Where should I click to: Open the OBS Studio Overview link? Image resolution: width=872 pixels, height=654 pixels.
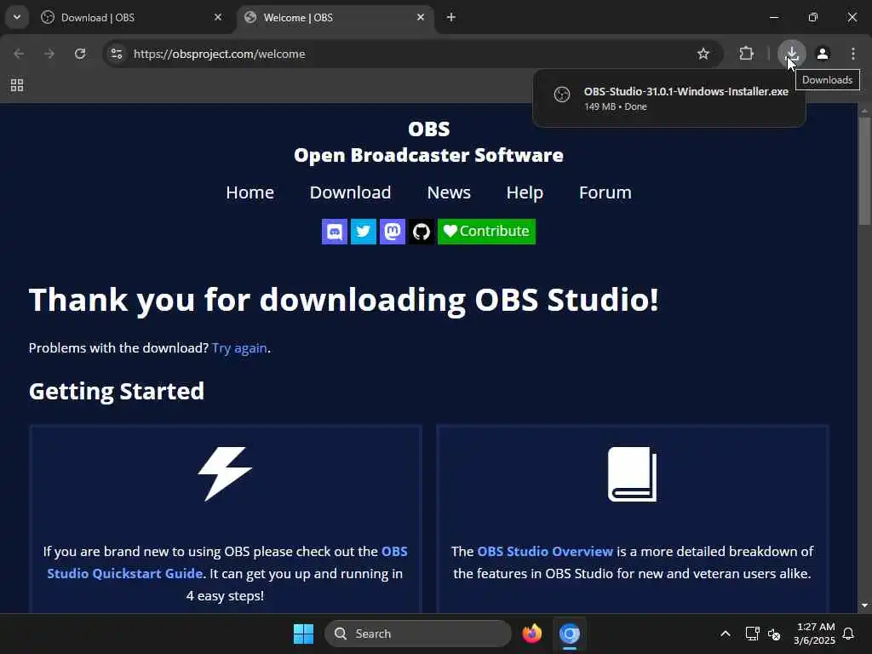[545, 551]
